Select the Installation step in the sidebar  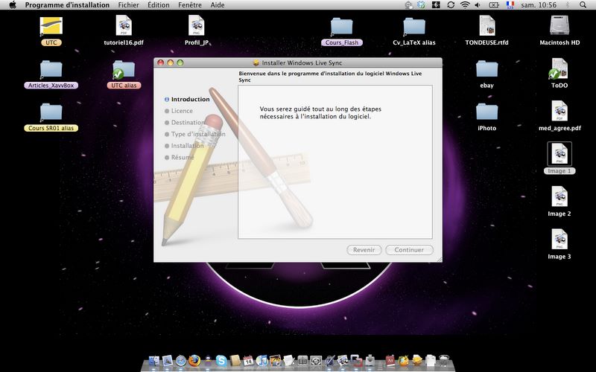coord(184,146)
